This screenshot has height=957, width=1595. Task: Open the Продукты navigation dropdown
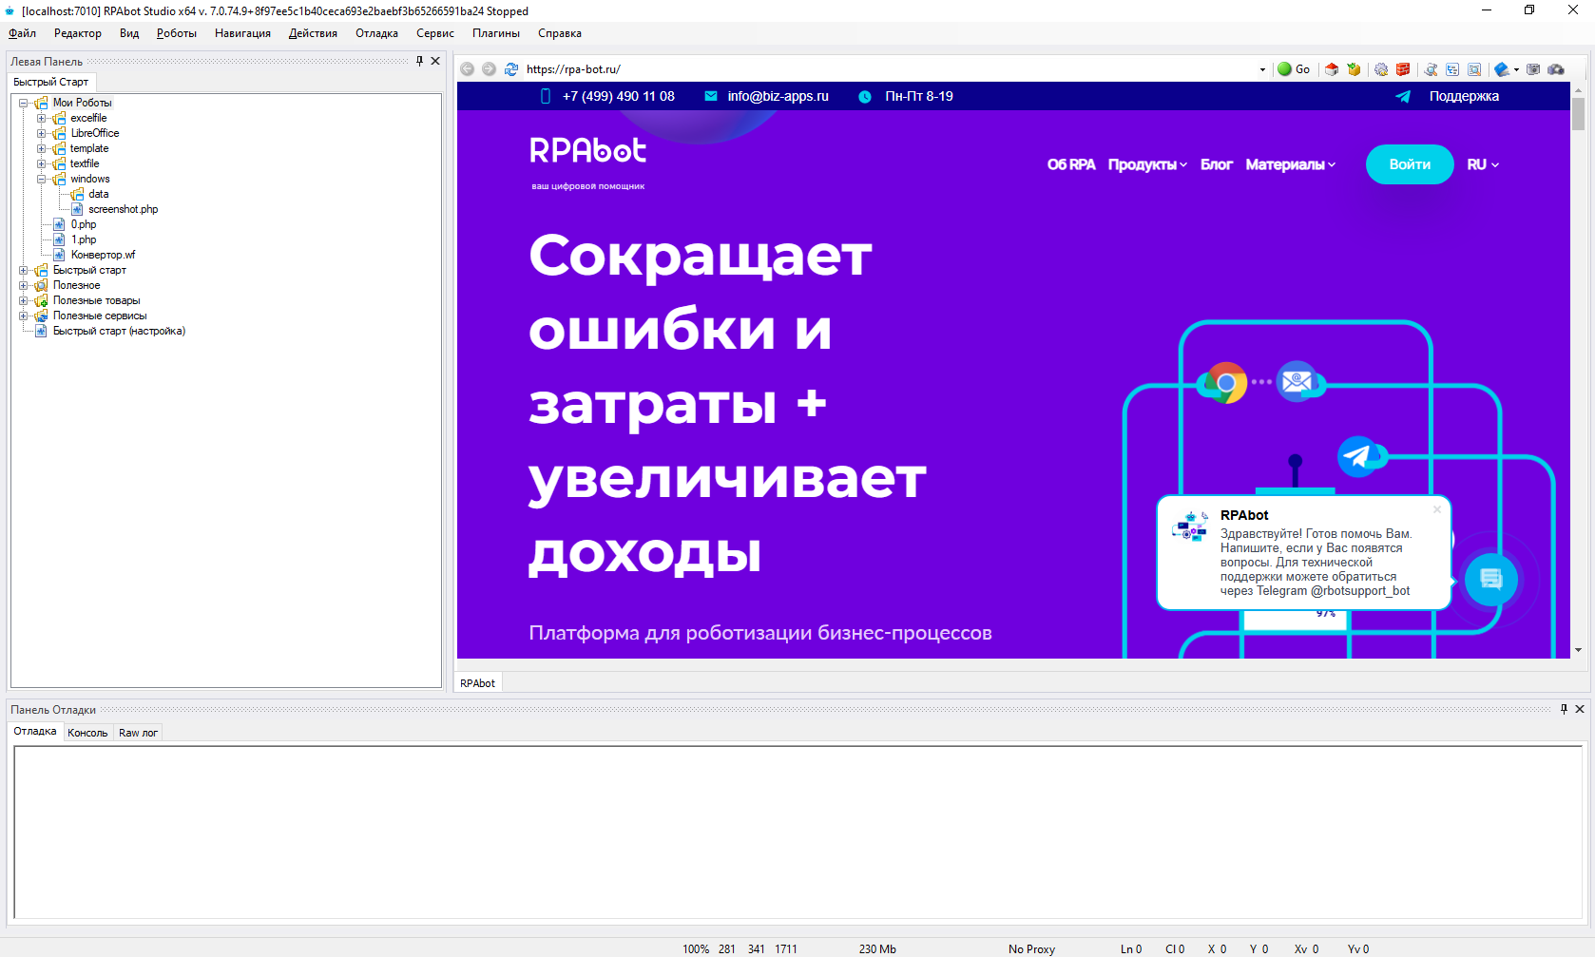[x=1147, y=164]
